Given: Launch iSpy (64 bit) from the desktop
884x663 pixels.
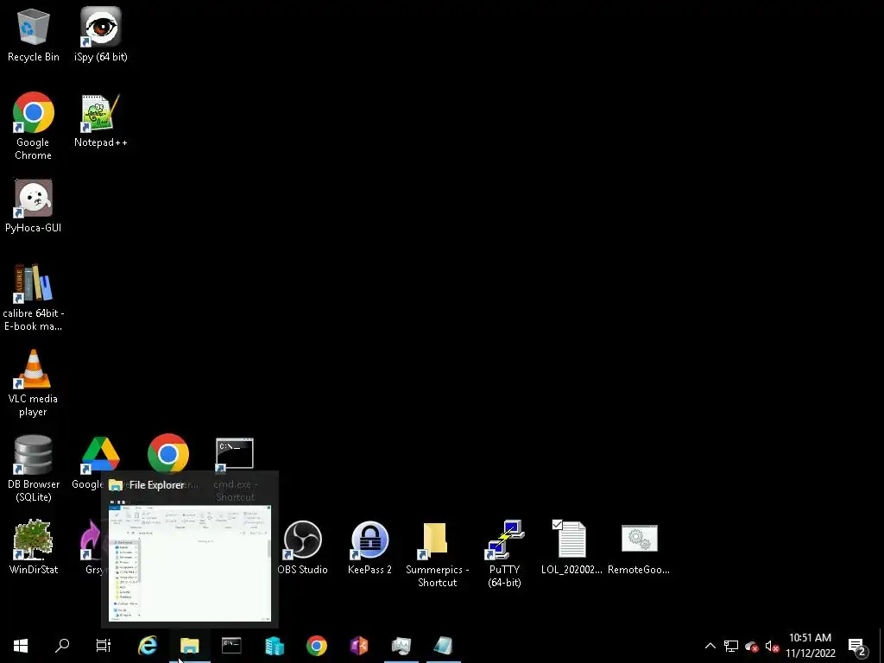Looking at the screenshot, I should click(101, 35).
